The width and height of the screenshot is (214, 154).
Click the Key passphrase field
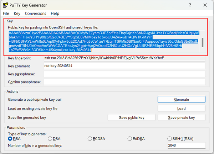pos(124,74)
